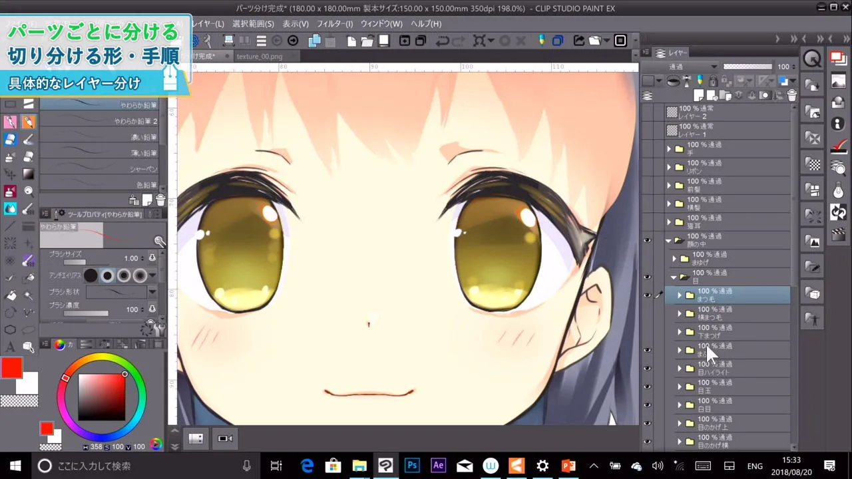Select the eraser tool in the tool palette

[29, 157]
